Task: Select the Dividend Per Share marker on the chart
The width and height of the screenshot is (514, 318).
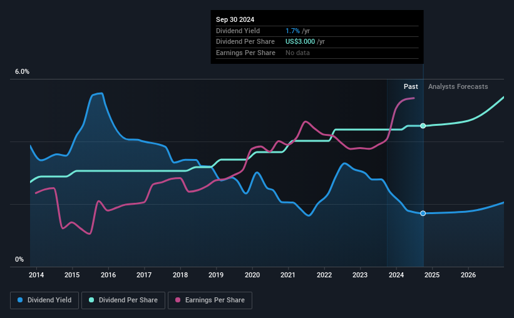Action: tap(423, 126)
